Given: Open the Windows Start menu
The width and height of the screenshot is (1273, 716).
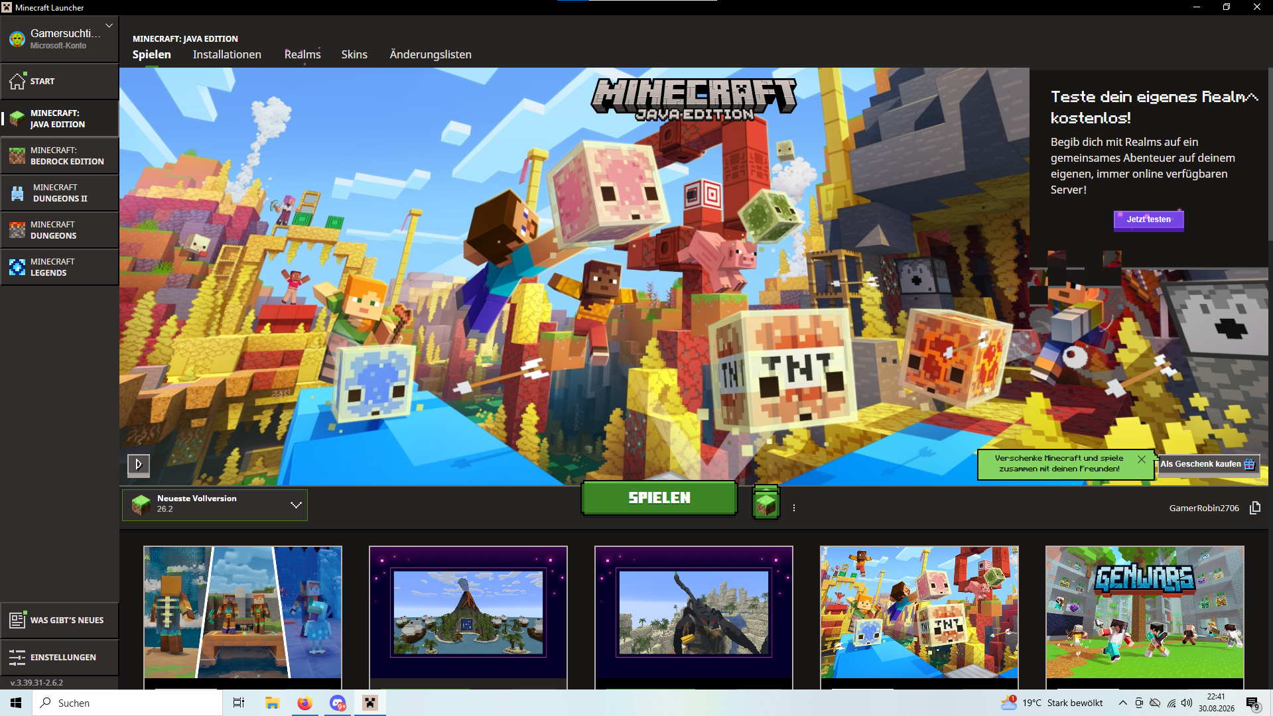Looking at the screenshot, I should [16, 703].
